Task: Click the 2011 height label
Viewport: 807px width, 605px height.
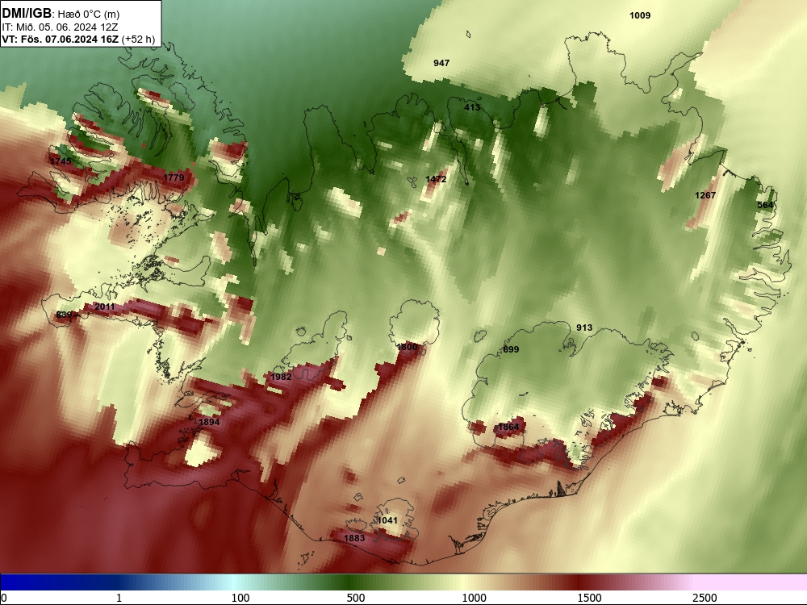Action: [x=104, y=307]
